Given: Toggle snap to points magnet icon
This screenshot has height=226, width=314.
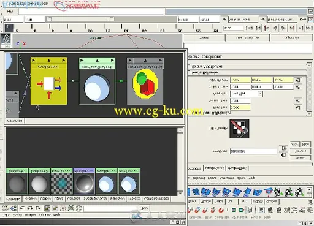Looking at the screenshot, I should (x=205, y=210).
